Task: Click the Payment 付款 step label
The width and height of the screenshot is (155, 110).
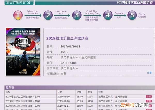Action: (x=119, y=15)
